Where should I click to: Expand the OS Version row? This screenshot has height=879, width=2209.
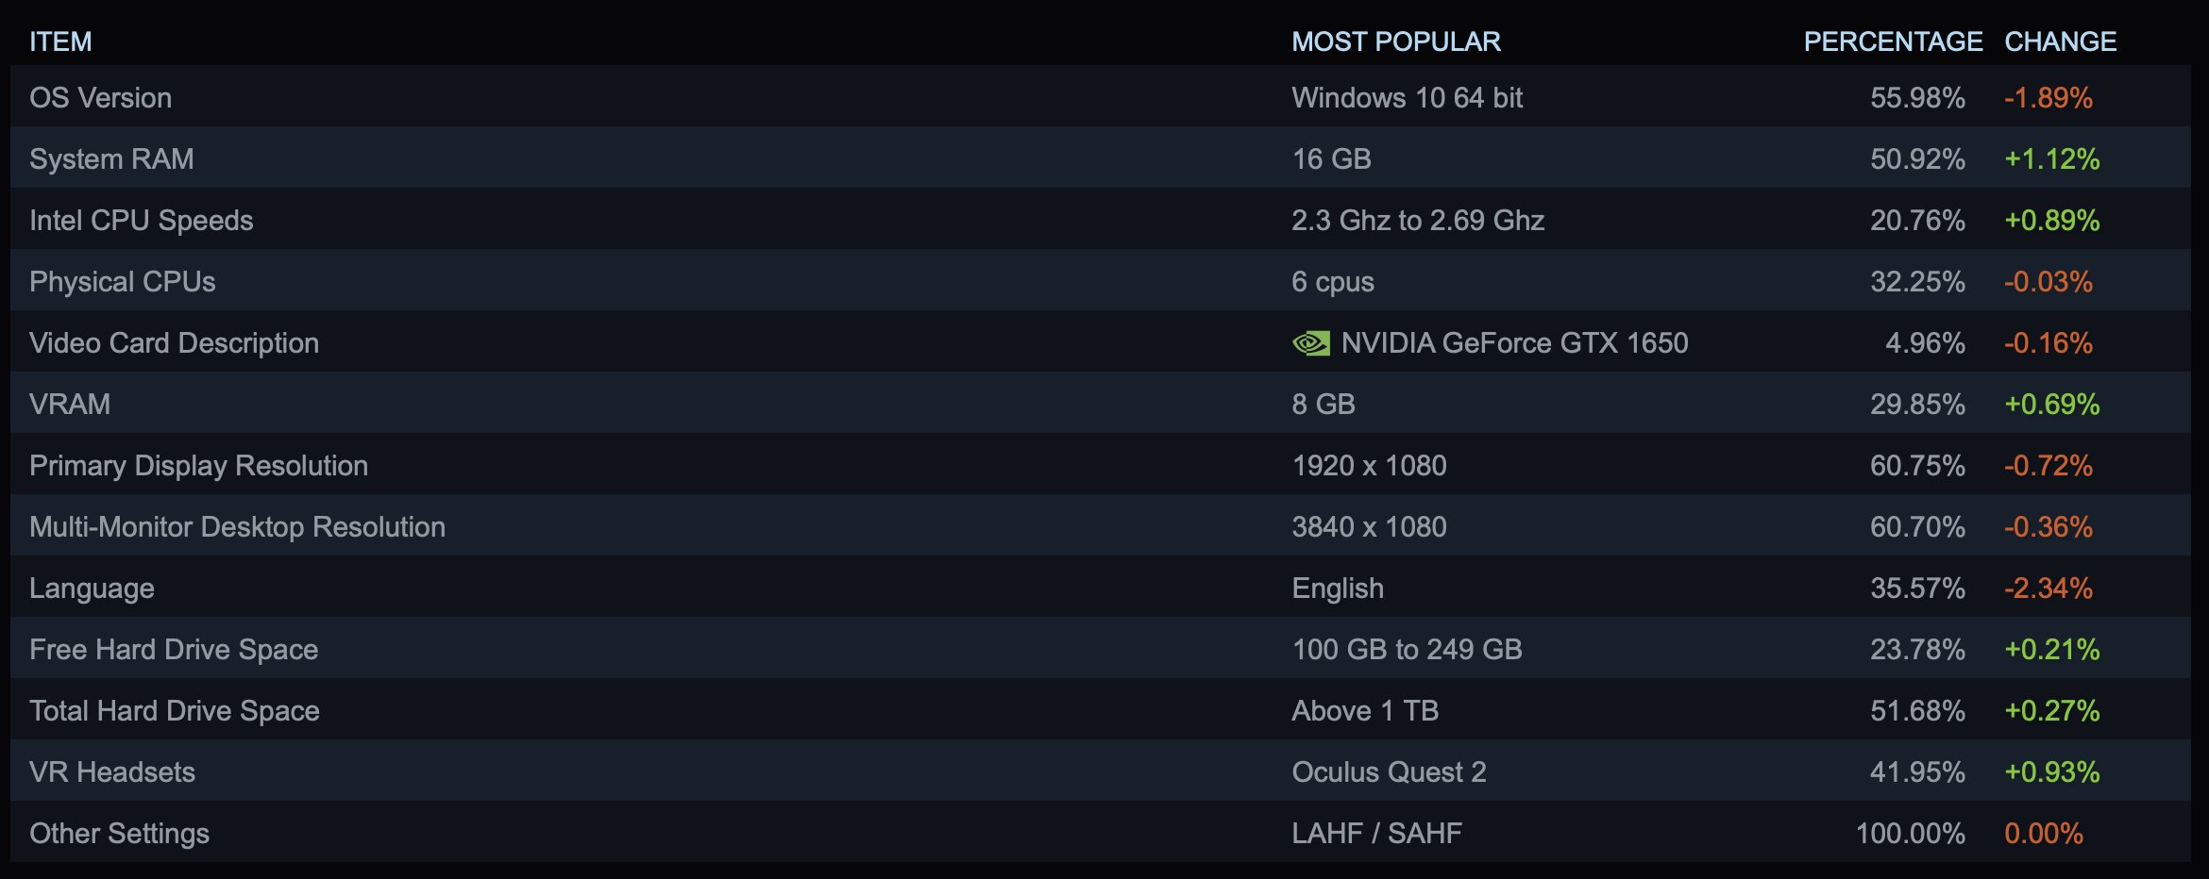1100,96
